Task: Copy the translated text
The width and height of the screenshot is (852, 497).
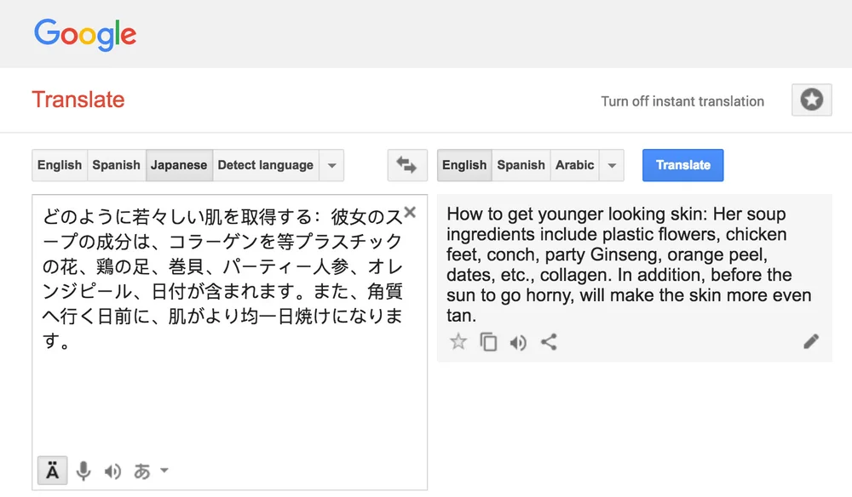Action: point(488,342)
